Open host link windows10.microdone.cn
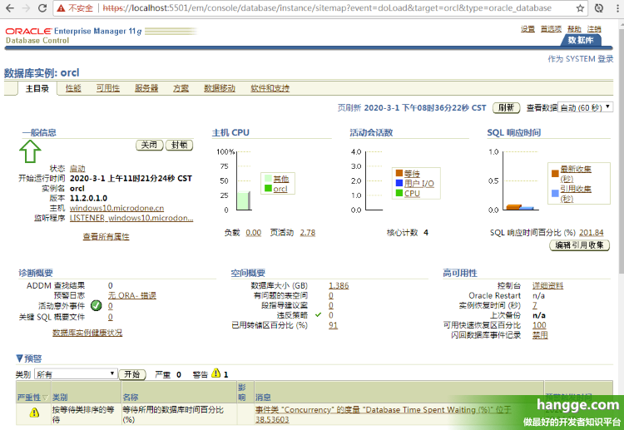The image size is (624, 430). (116, 208)
